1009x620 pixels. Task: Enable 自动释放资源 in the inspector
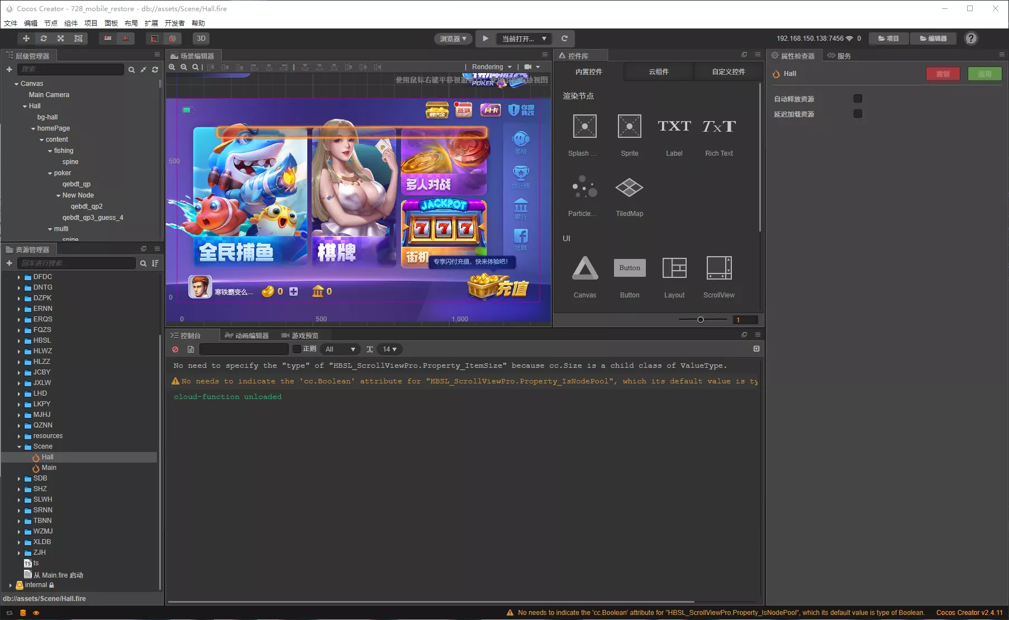[x=858, y=99]
